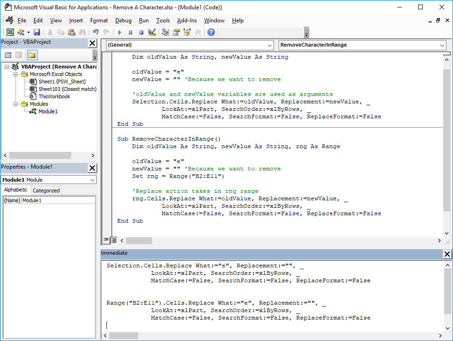The height and width of the screenshot is (341, 453).
Task: Click the Save icon on the toolbar
Action: 37,32
